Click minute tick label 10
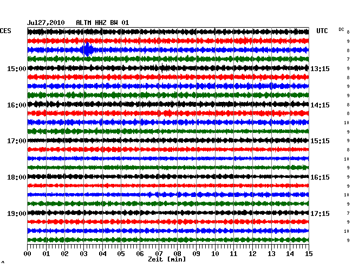352x268 pixels. 215,254
